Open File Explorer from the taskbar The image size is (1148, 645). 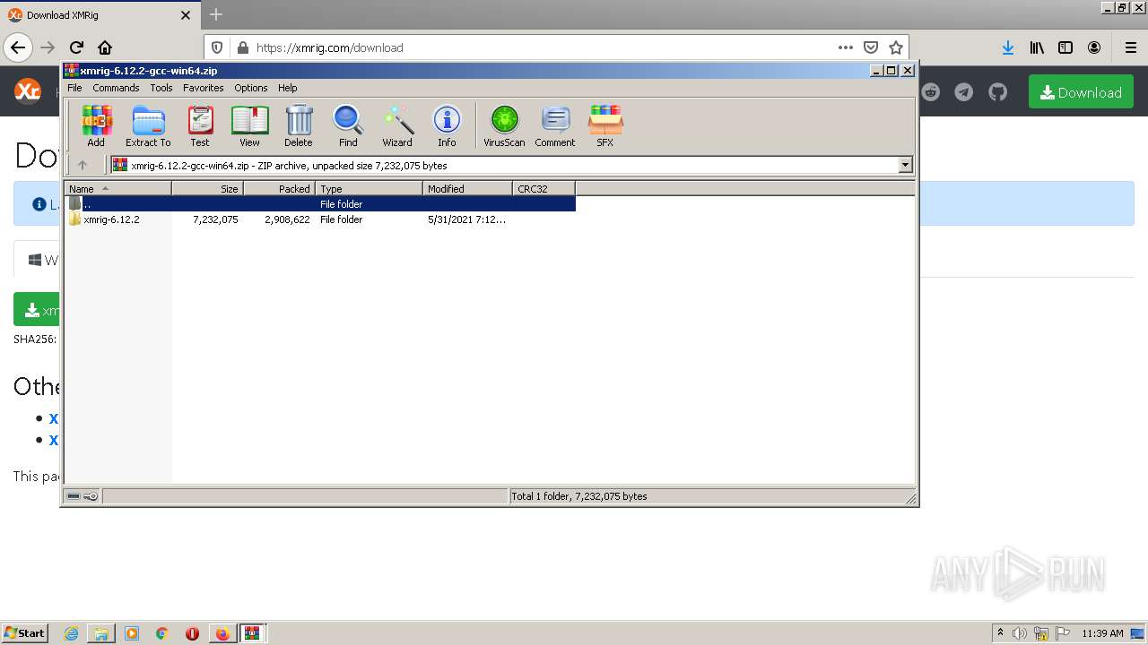[x=101, y=633]
